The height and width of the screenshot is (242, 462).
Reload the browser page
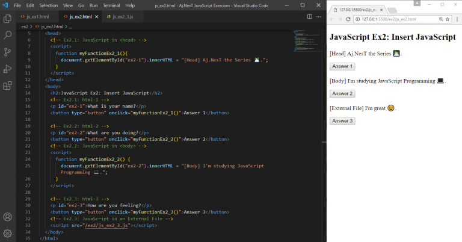pyautogui.click(x=349, y=19)
